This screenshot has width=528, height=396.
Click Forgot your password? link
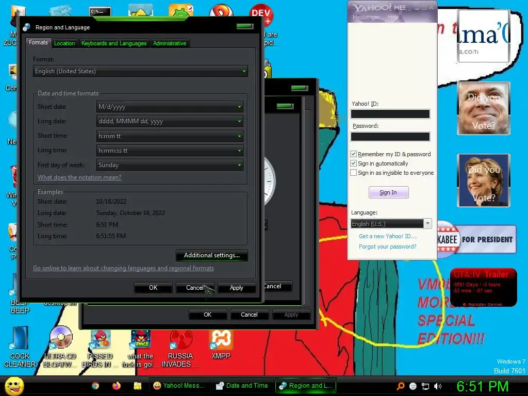pos(388,246)
